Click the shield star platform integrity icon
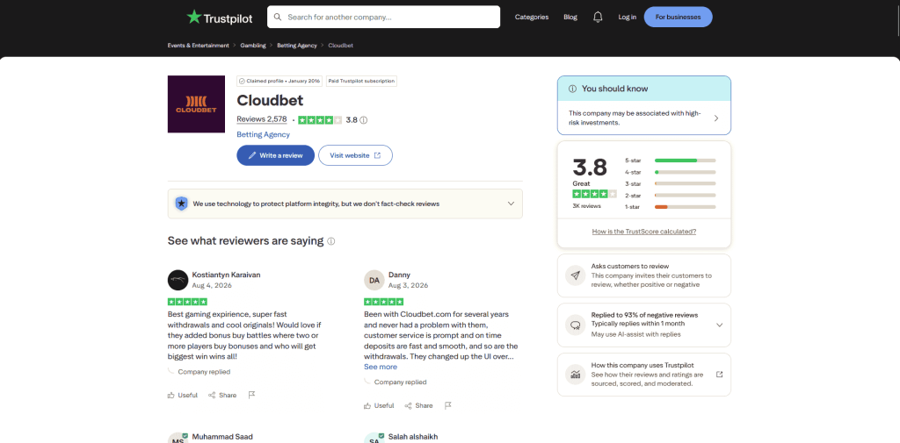Screen dimensions: 900x443 point(181,204)
